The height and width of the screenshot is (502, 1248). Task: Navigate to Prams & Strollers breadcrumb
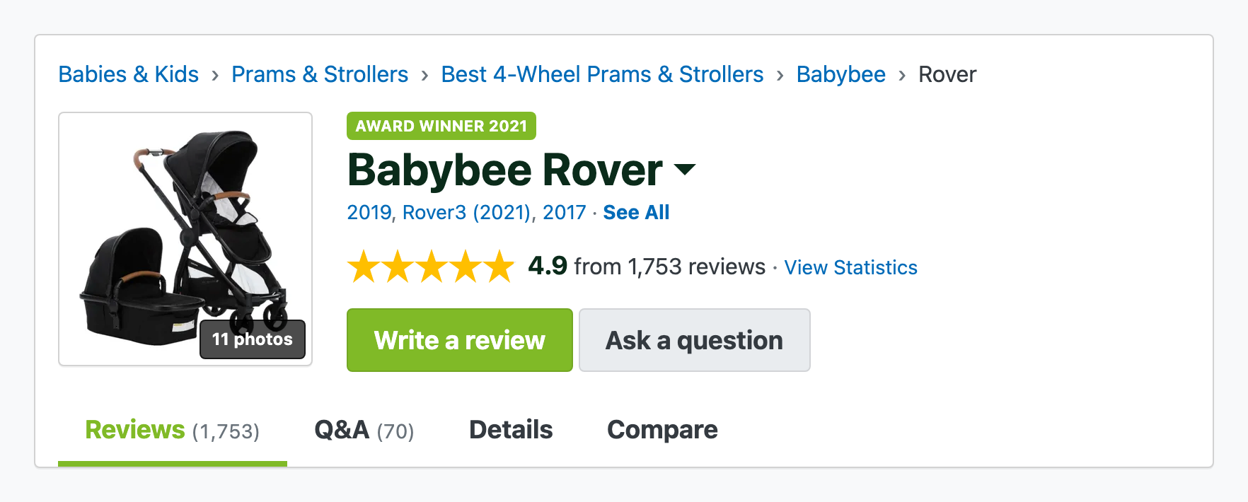click(x=320, y=74)
